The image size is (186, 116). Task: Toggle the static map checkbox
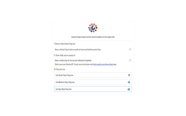(x=130, y=60)
